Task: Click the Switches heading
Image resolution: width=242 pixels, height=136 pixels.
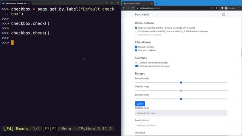Action: click(141, 58)
